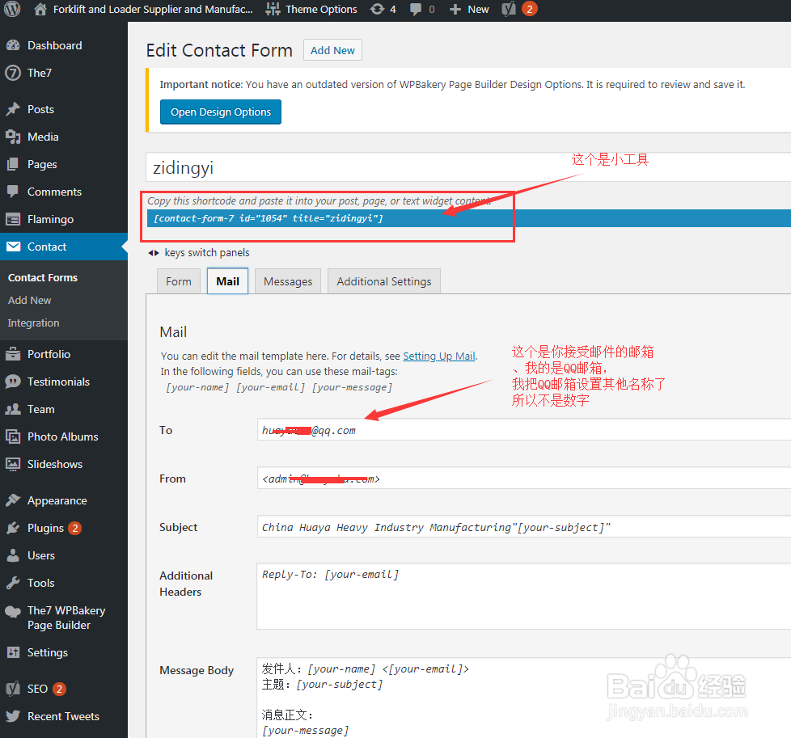791x738 pixels.
Task: Click the Portfolio briefcase icon
Action: tap(13, 354)
